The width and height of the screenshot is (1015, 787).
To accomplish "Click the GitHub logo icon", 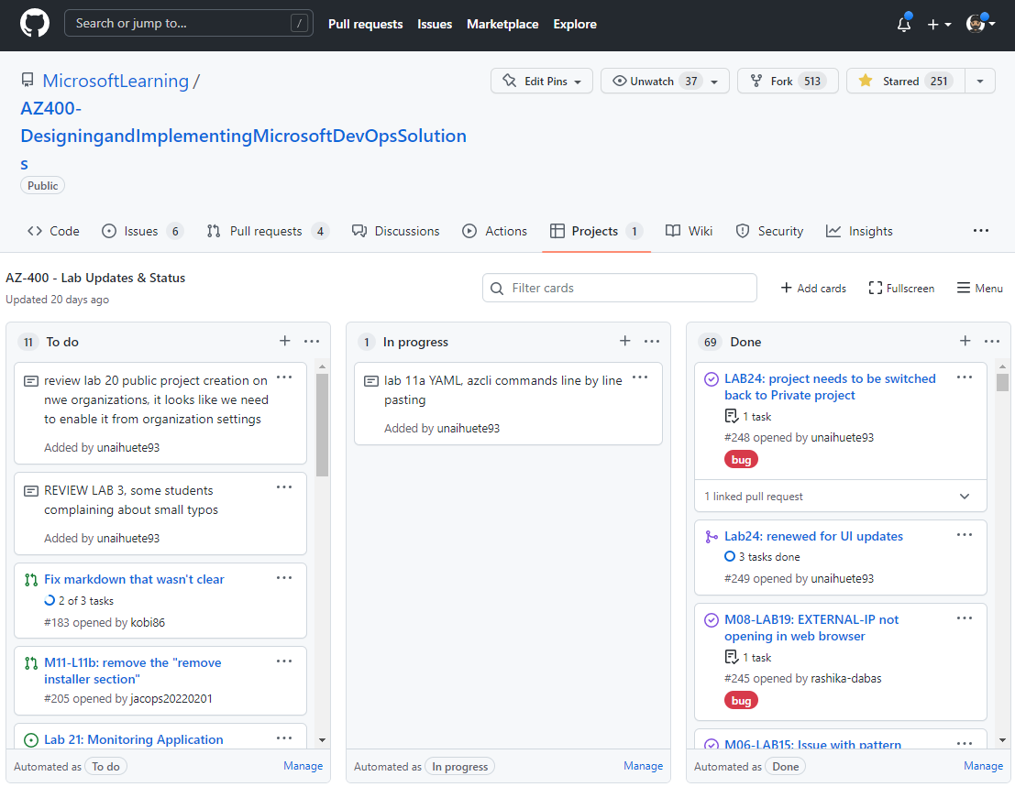I will coord(35,24).
